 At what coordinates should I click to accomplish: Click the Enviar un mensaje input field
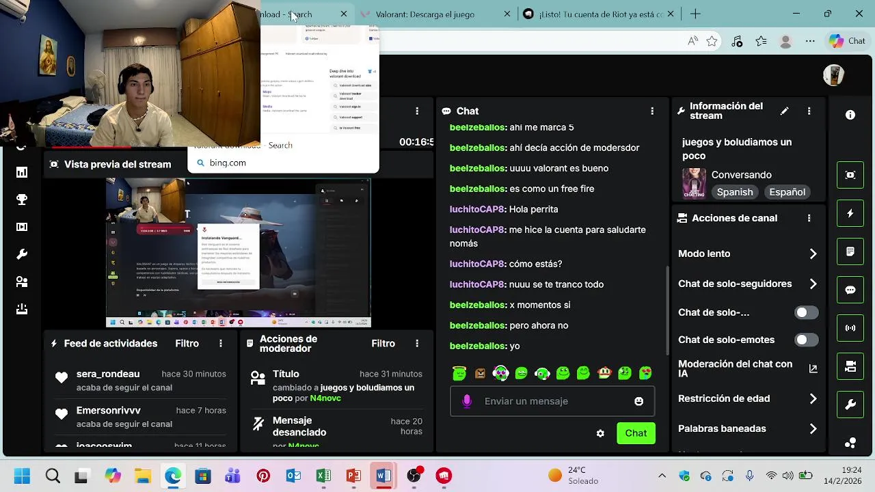tap(552, 401)
